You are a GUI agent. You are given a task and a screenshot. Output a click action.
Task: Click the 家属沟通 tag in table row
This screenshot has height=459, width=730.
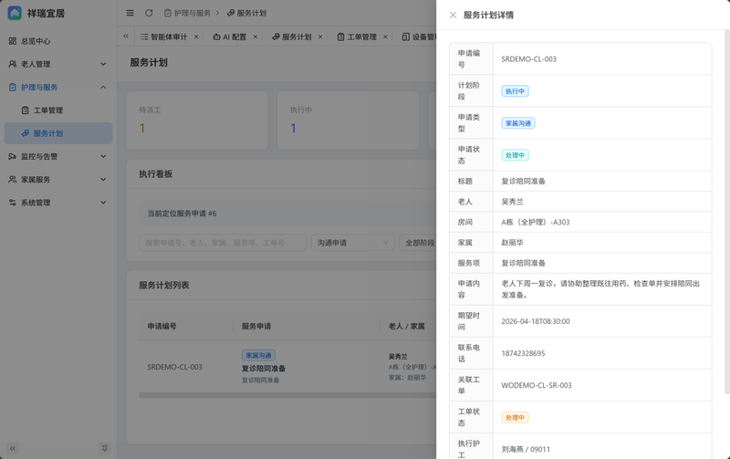click(258, 355)
